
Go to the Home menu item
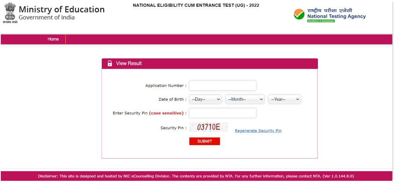click(53, 39)
